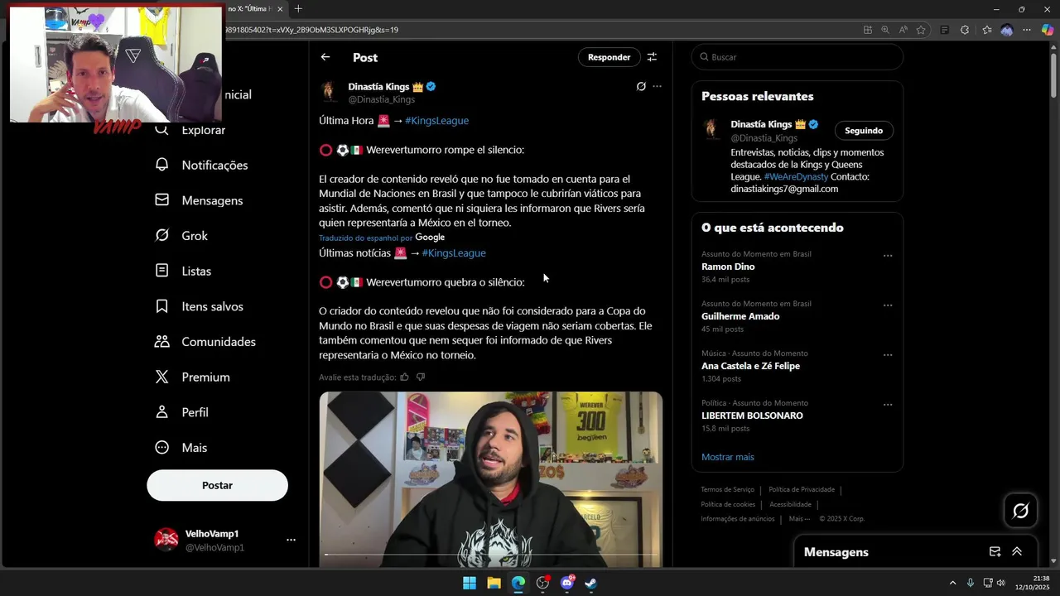
Task: Add page to favorites star icon
Action: pyautogui.click(x=921, y=30)
